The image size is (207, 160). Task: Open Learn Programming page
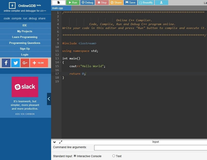[25, 37]
